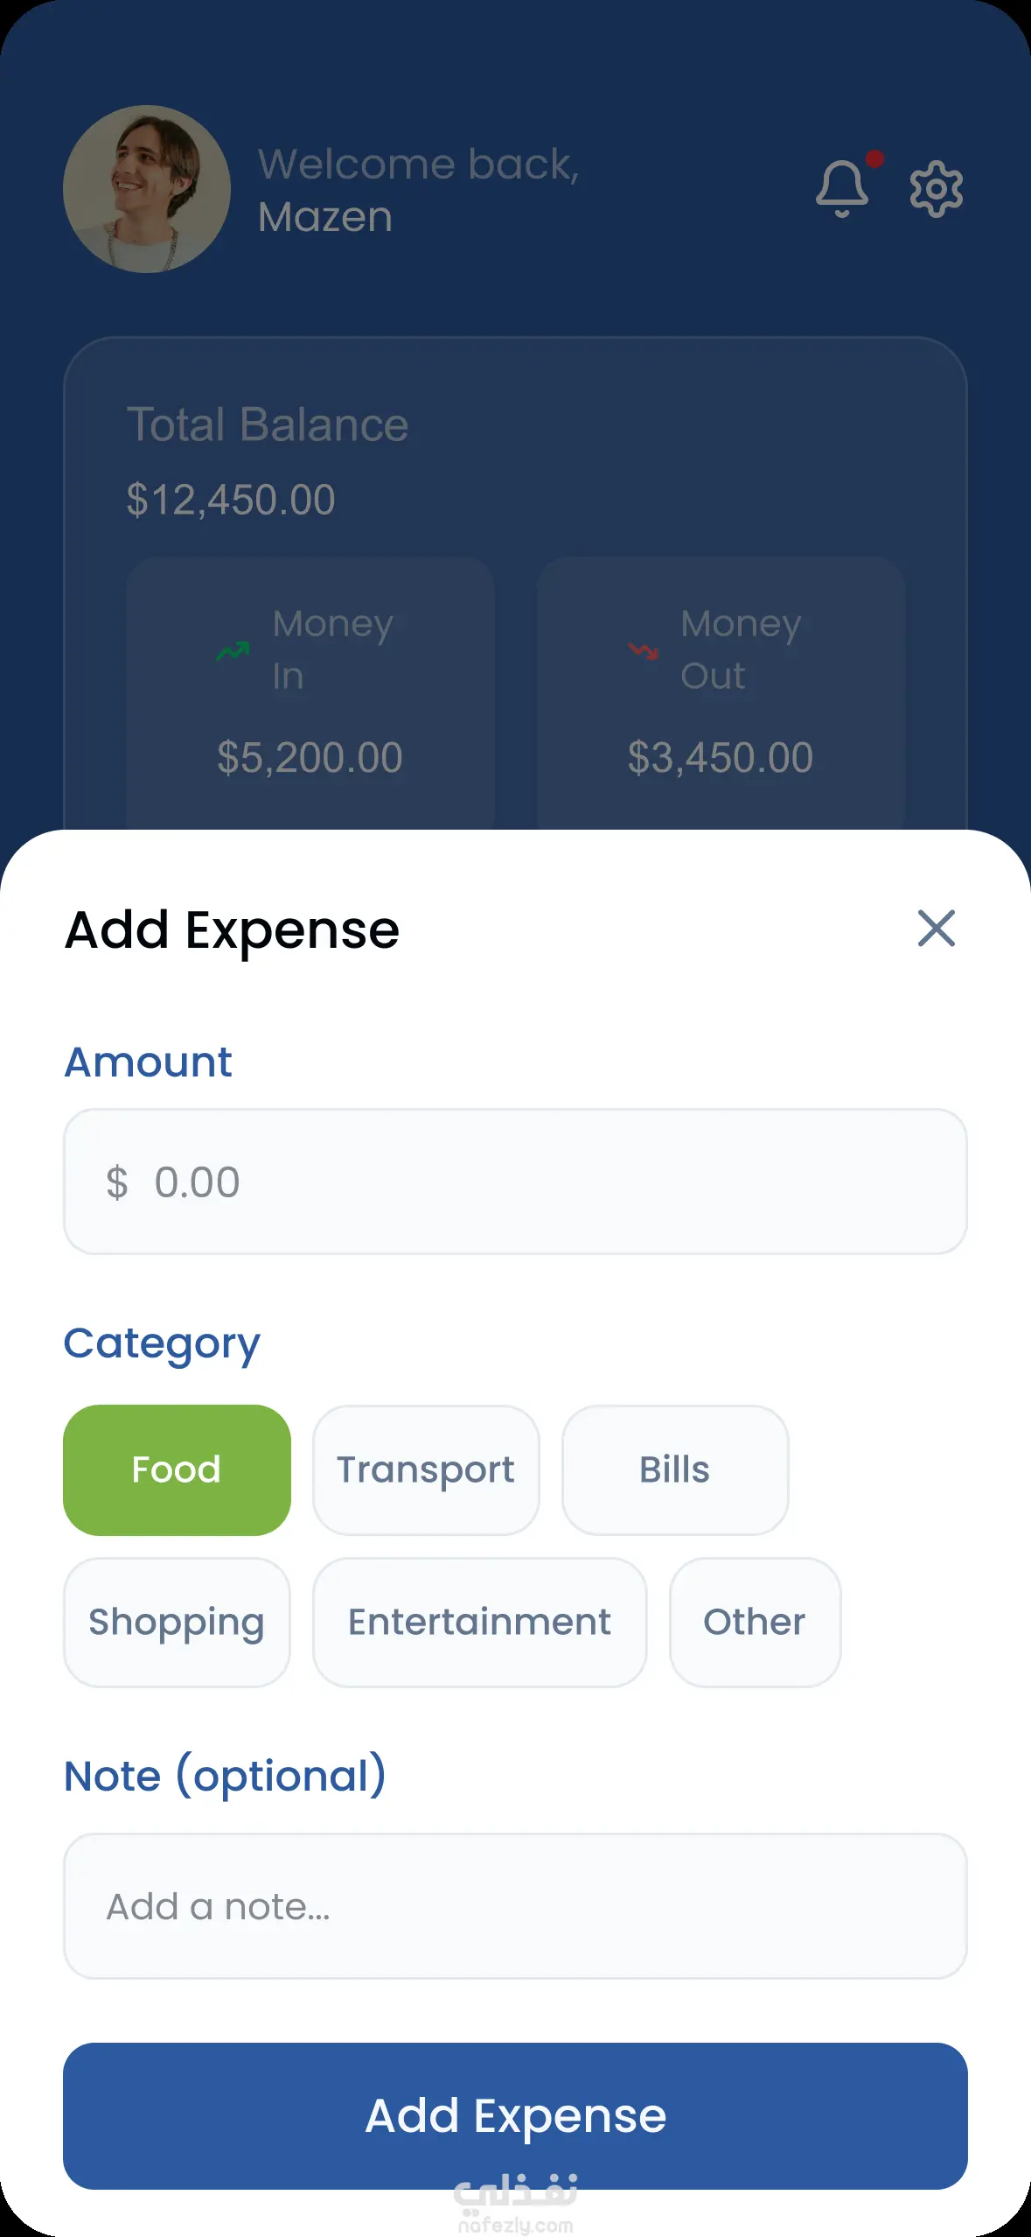This screenshot has width=1031, height=2237.
Task: Choose the Transport category
Action: pyautogui.click(x=426, y=1470)
